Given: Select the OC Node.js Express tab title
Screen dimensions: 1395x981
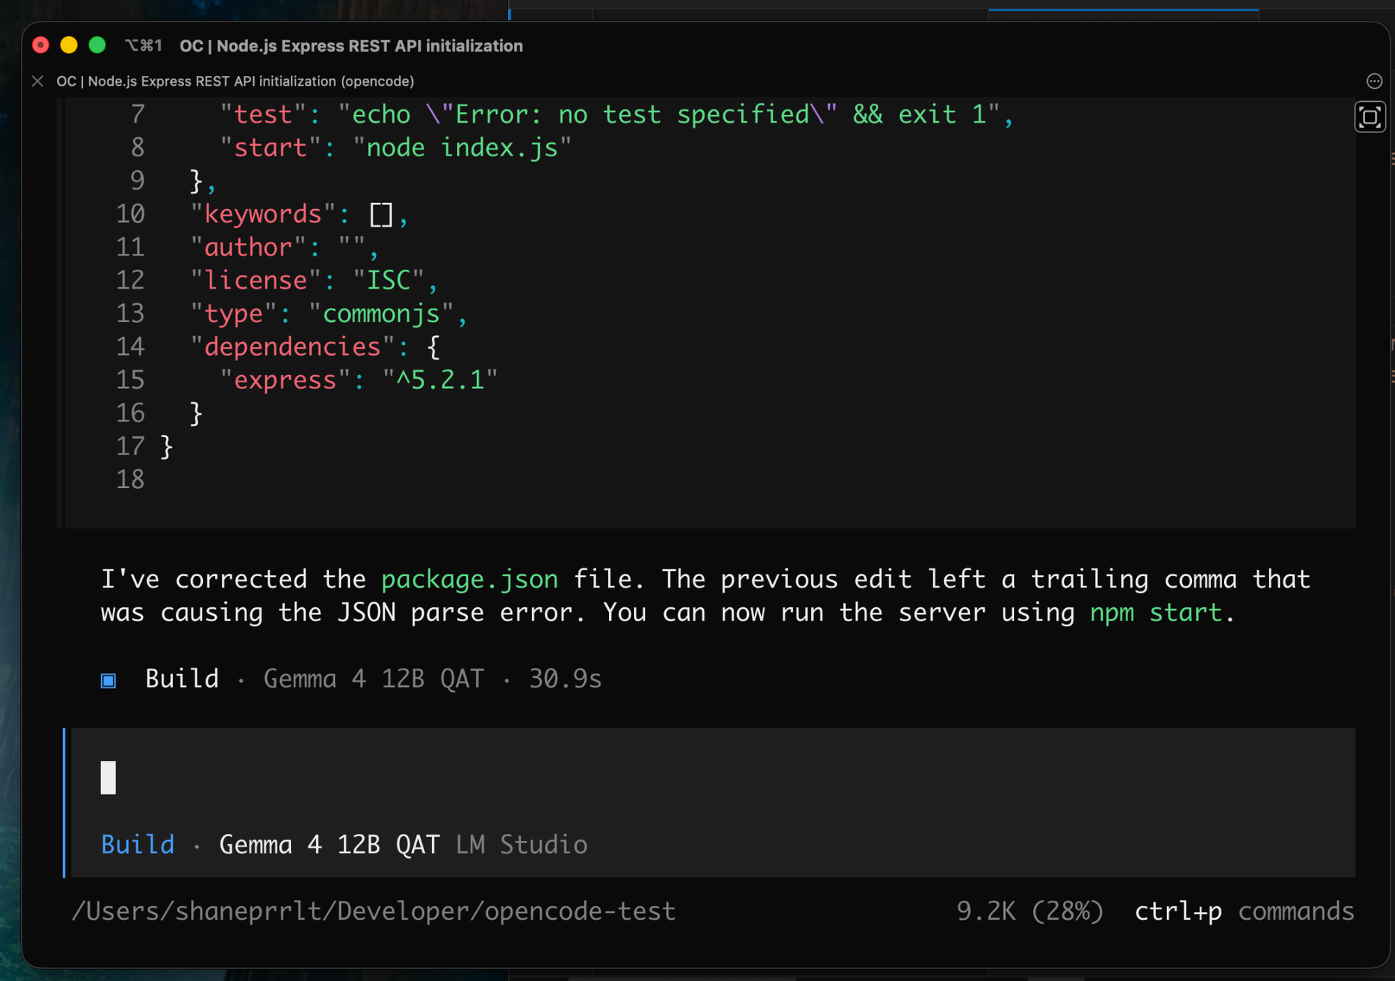Looking at the screenshot, I should [x=235, y=82].
